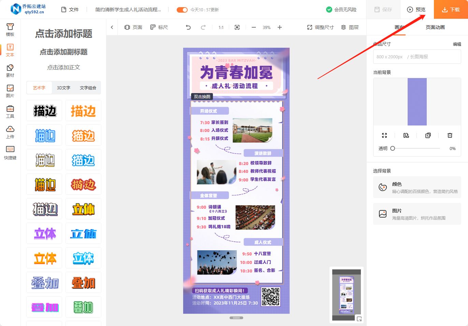Select the red 描边 text style
Image resolution: width=468 pixels, height=326 pixels.
[83, 184]
